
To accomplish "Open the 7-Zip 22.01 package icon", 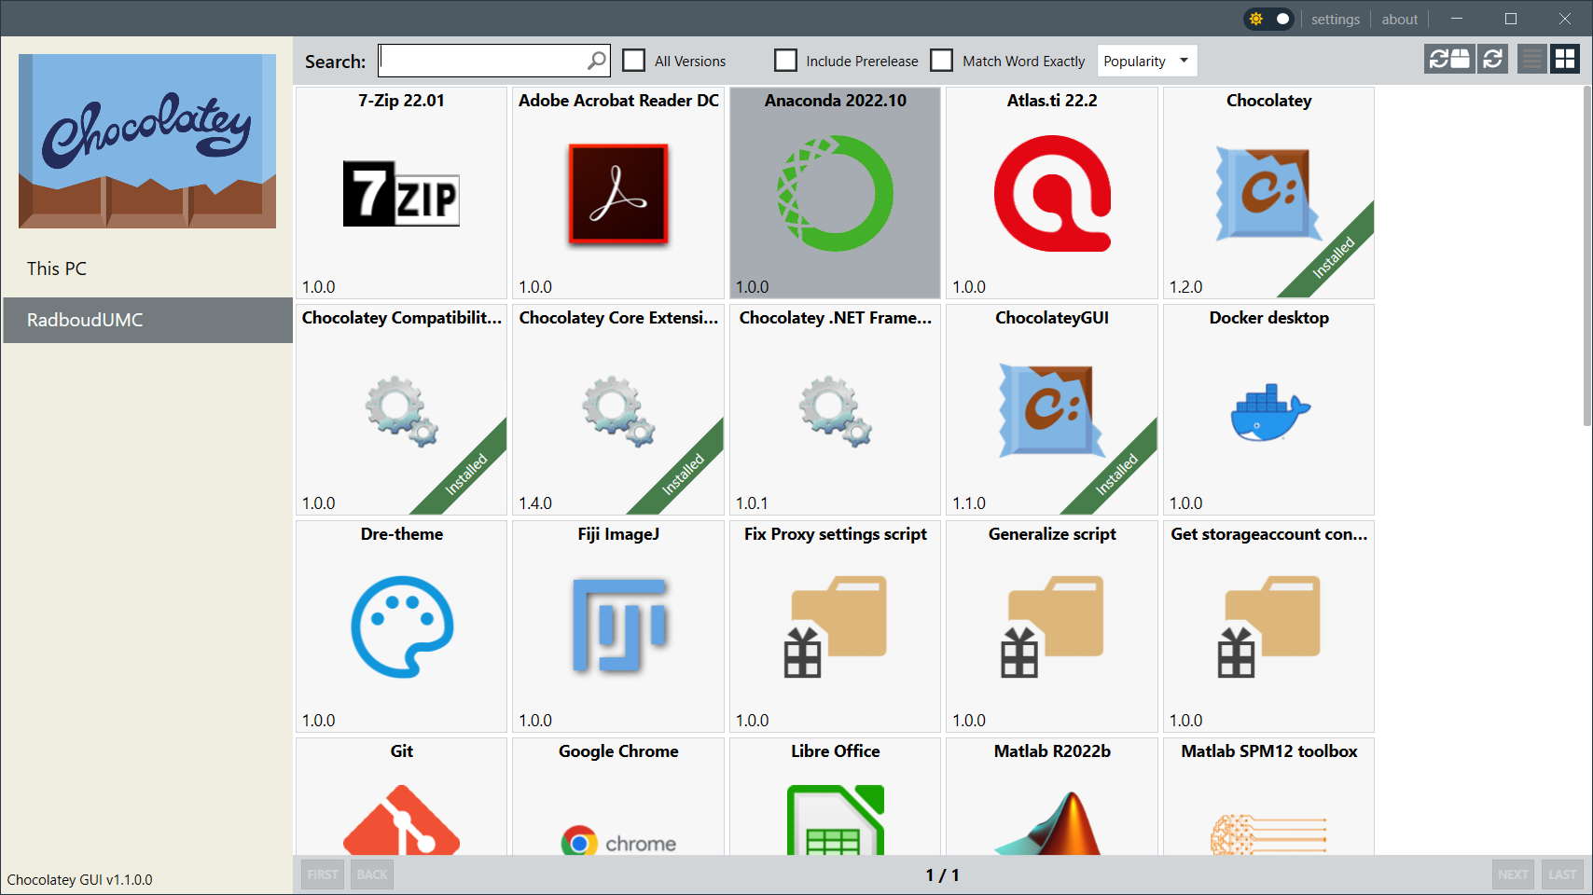I will (401, 193).
